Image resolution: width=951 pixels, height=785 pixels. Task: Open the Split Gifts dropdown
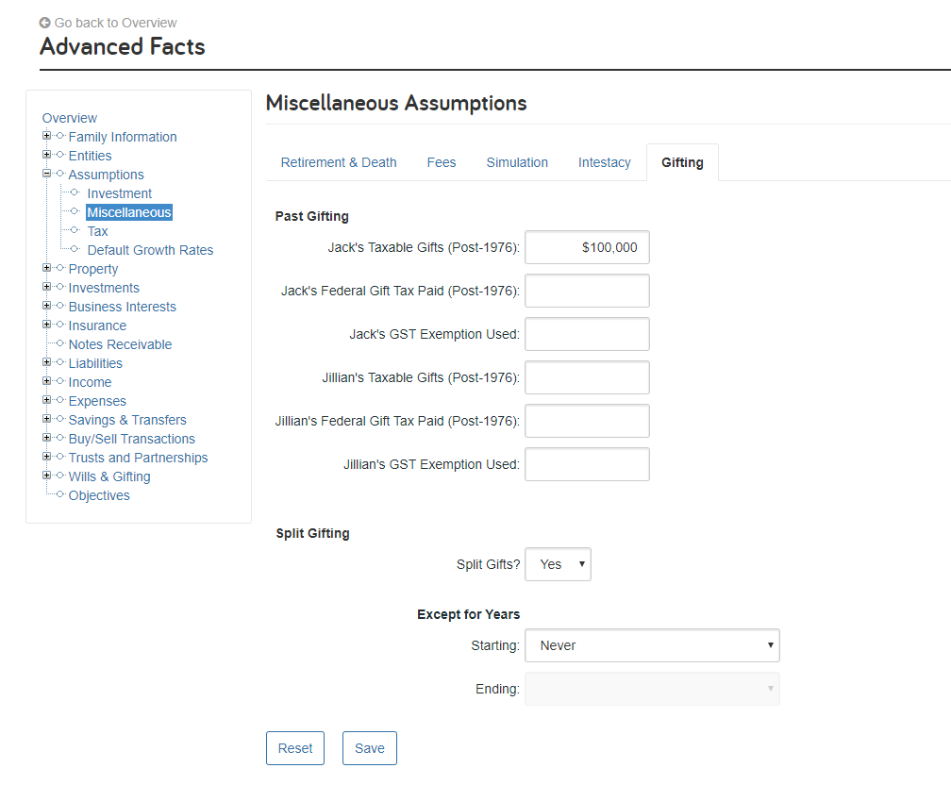(x=558, y=564)
